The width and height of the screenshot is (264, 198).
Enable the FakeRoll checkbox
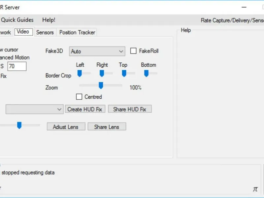pos(133,51)
